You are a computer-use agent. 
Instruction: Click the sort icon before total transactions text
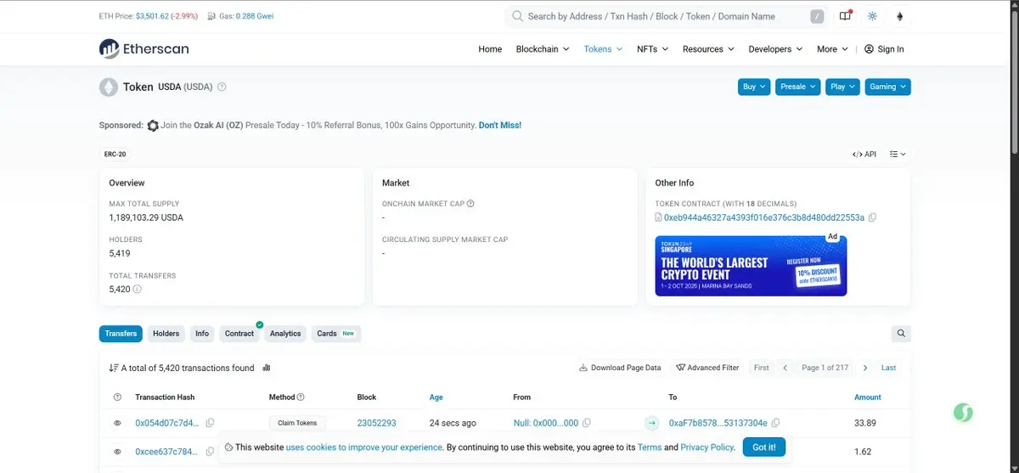pos(114,368)
